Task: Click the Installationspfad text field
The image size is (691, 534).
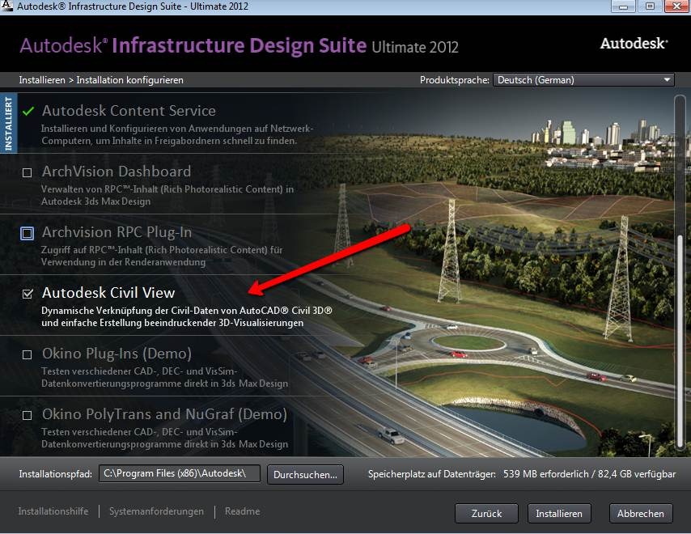Action: [x=180, y=473]
